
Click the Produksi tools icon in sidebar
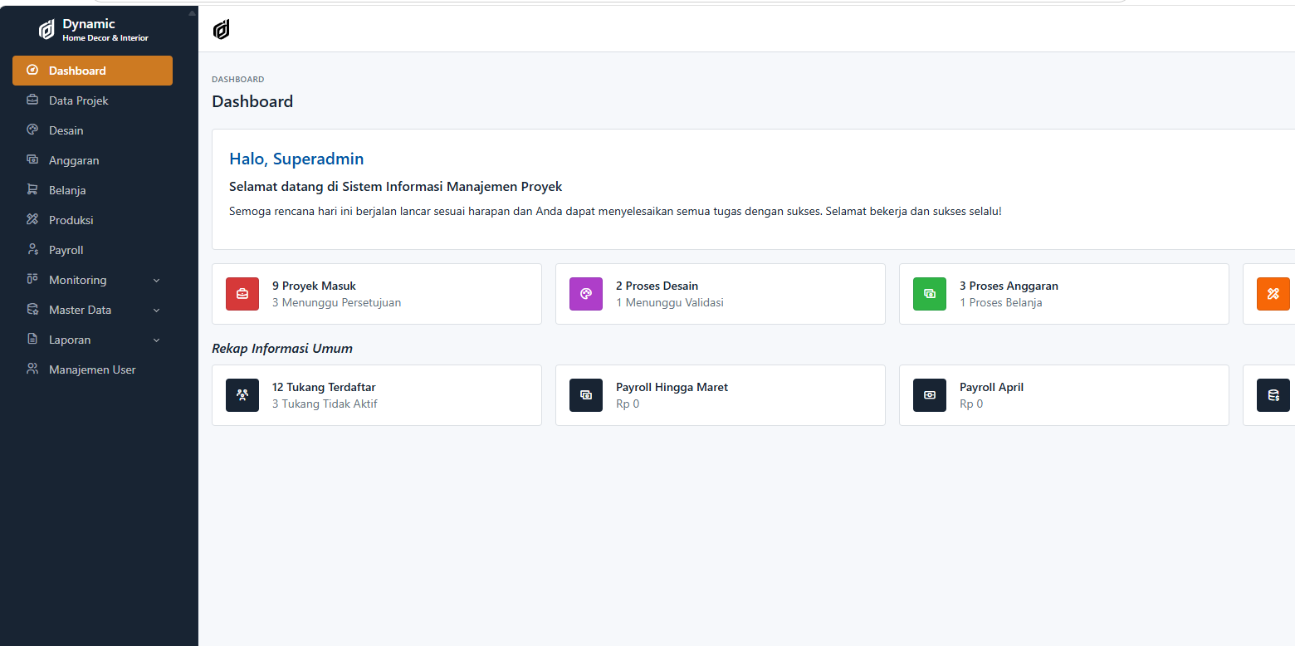(x=32, y=220)
